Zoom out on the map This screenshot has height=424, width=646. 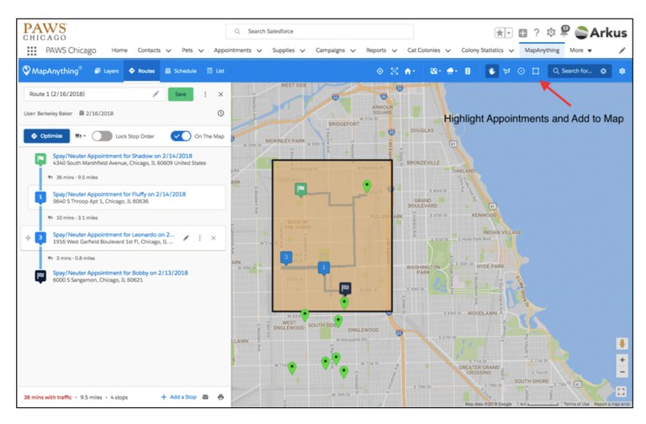[x=622, y=372]
